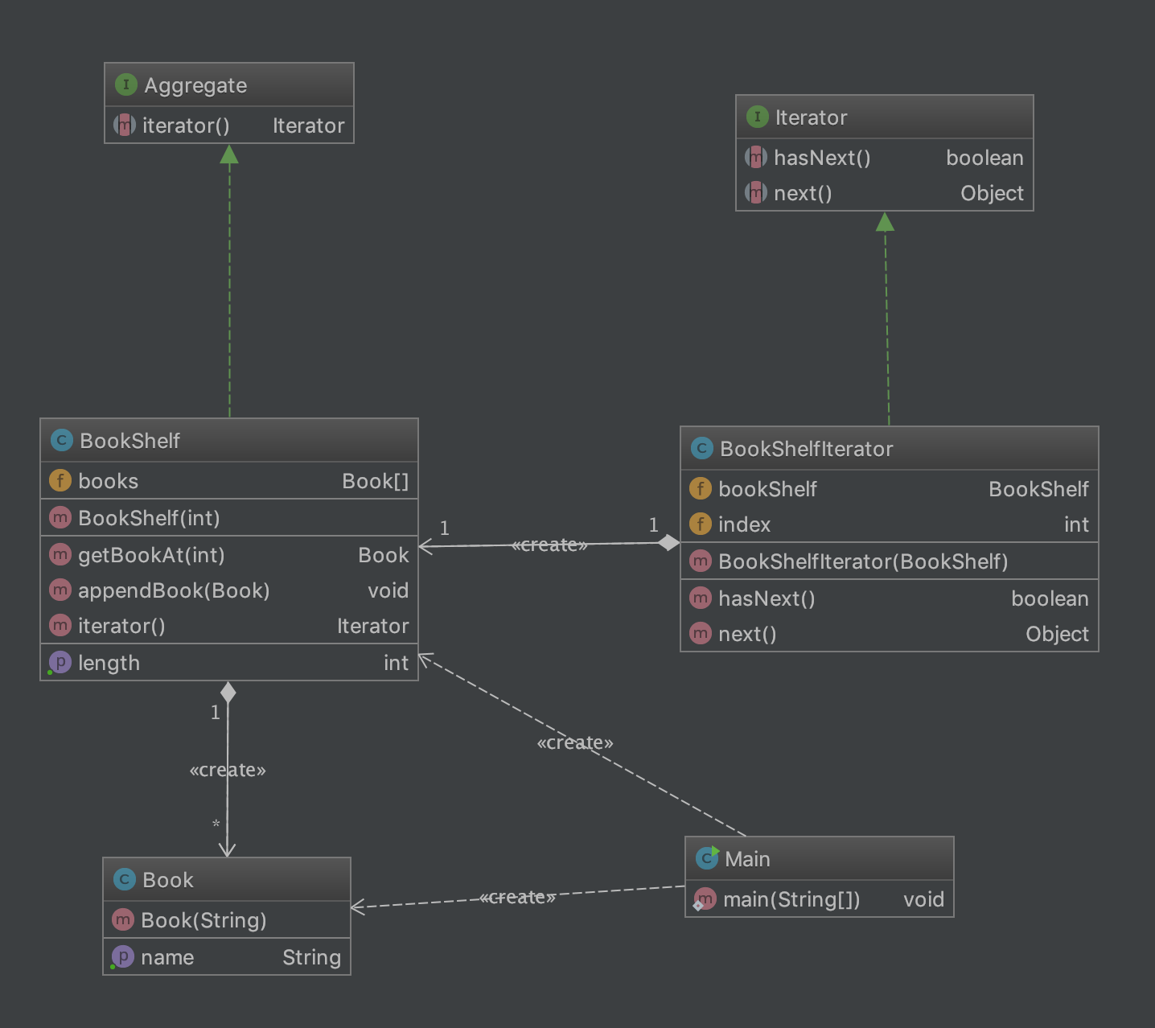Viewport: 1155px width, 1028px height.
Task: Click the Book return type of getBookAt
Action: 384,555
